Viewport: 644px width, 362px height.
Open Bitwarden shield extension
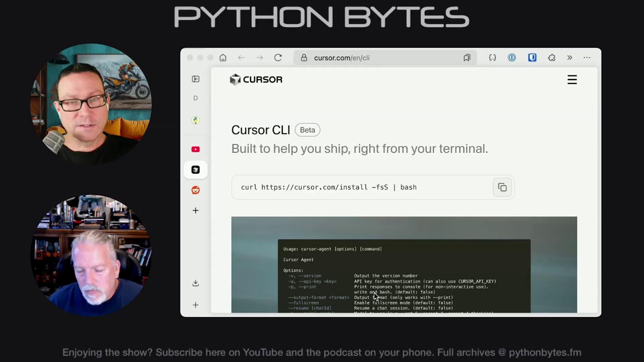pos(532,58)
